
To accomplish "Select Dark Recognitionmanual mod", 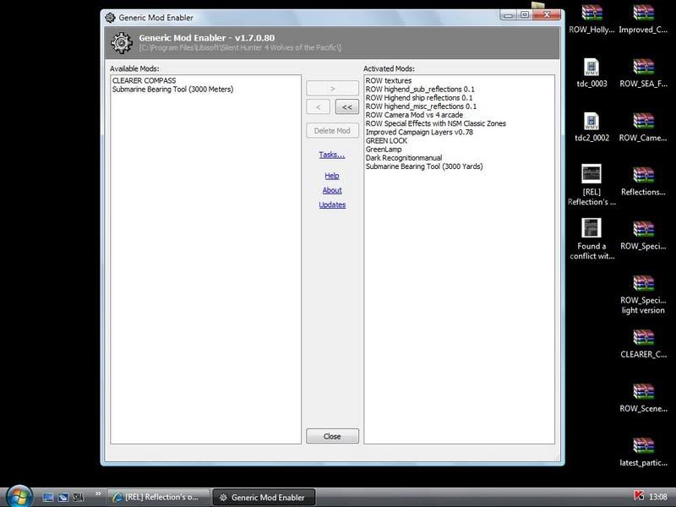I will 404,158.
